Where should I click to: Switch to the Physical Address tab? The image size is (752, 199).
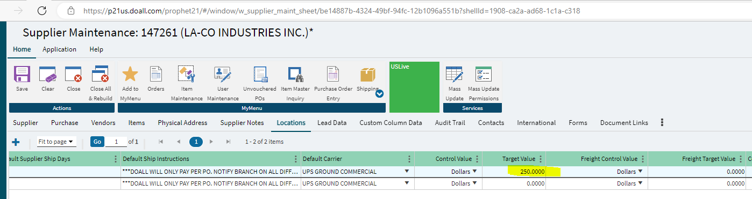[x=182, y=123]
